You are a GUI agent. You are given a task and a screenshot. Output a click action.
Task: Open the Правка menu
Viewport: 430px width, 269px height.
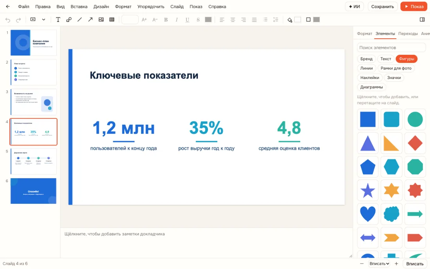click(43, 7)
